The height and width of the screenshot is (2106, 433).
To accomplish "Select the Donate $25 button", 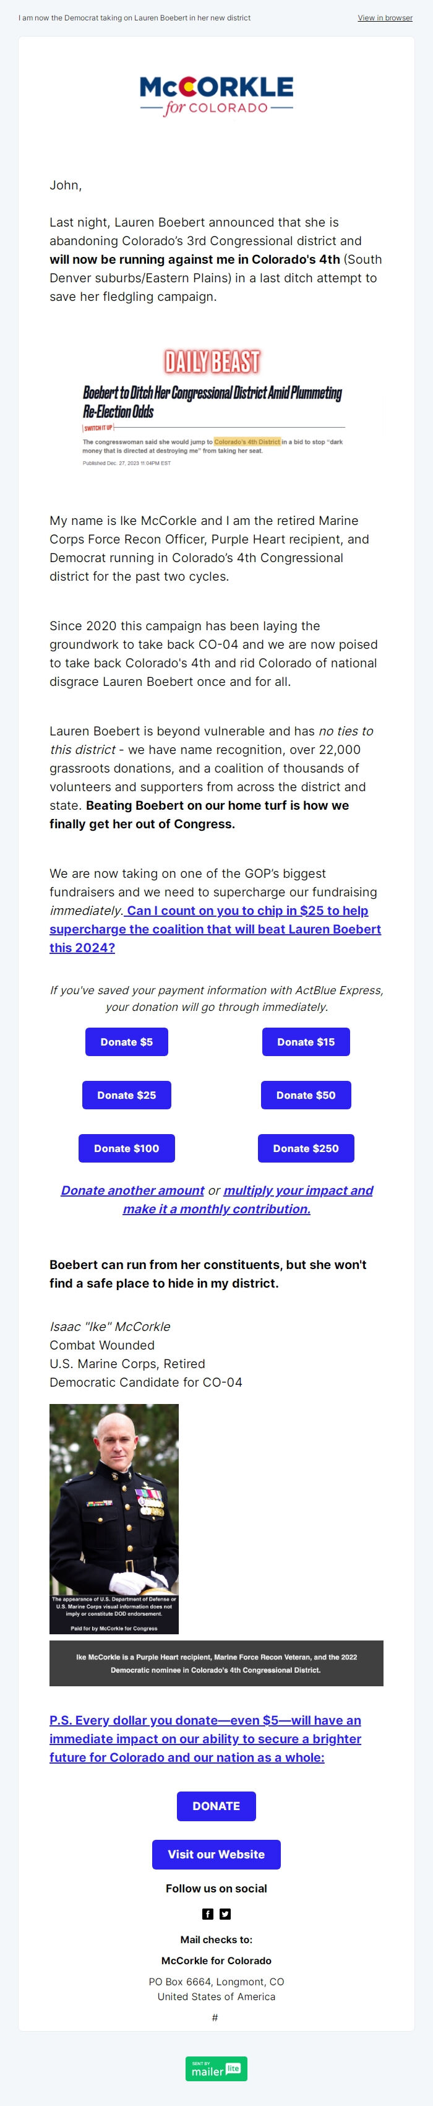I will [x=127, y=1094].
